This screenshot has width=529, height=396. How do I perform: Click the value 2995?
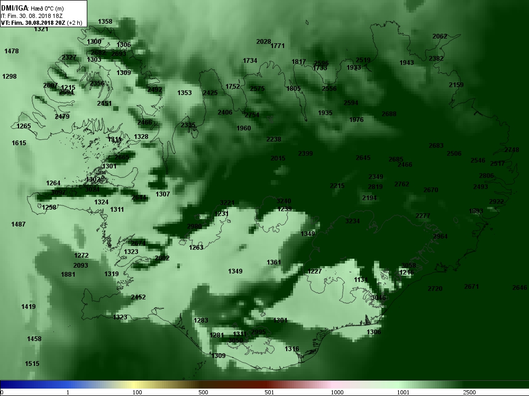coord(259,332)
